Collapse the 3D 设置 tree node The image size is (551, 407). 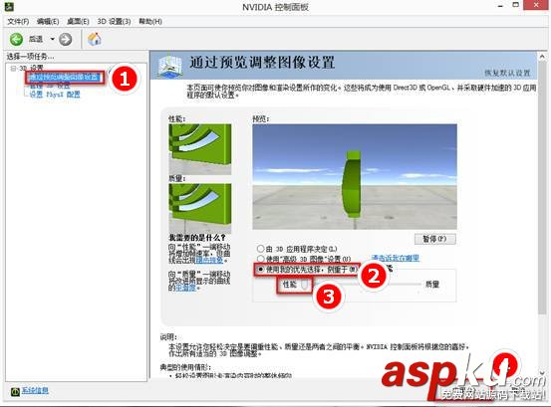(x=13, y=68)
